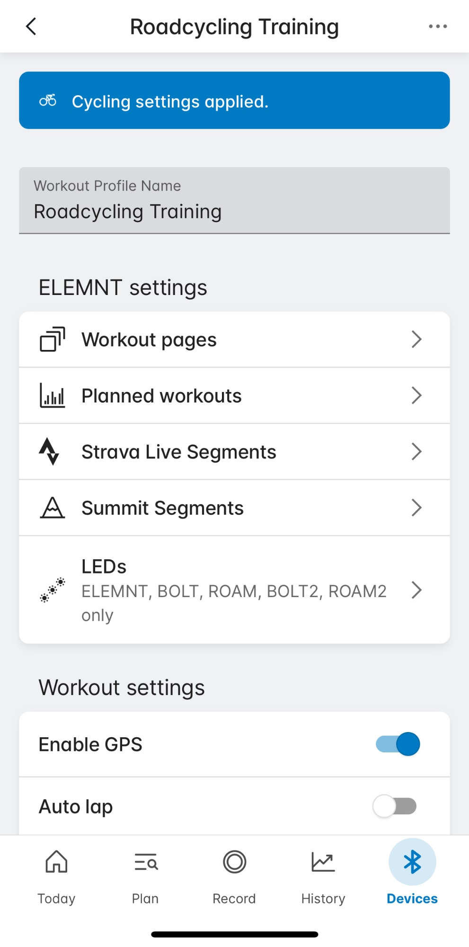
Task: Open the three-dot more options menu
Action: coord(438,27)
